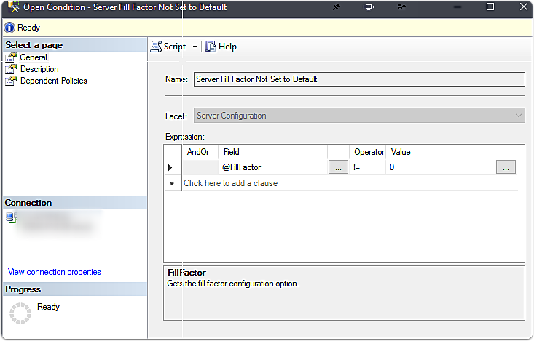Click the Help toolbar icon

click(211, 47)
